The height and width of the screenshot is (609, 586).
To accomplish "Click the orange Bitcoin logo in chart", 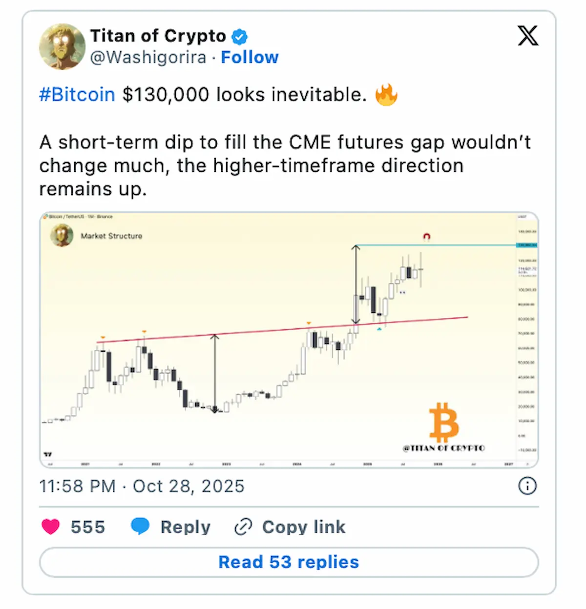I will 443,422.
